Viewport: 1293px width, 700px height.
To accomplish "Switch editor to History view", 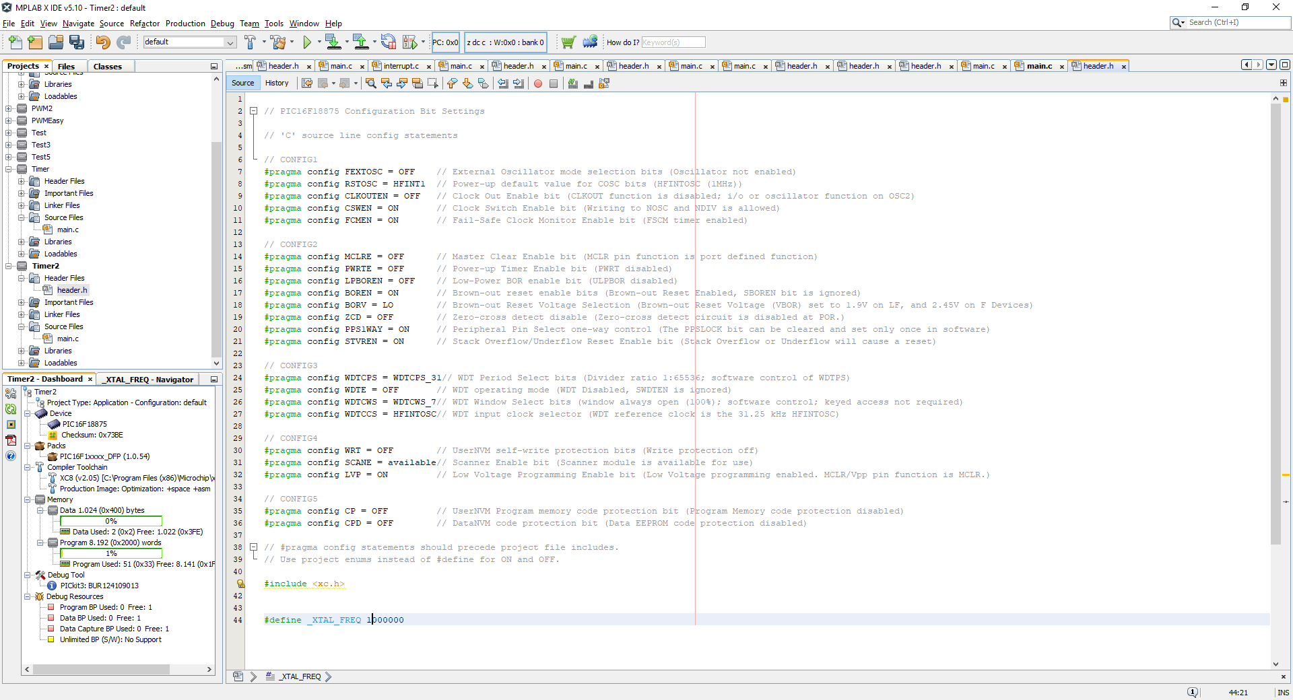I will coord(277,83).
